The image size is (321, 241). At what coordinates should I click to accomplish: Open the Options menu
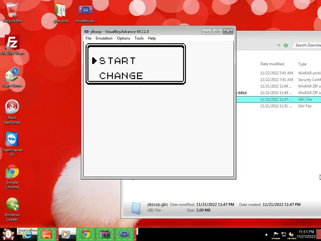(124, 38)
